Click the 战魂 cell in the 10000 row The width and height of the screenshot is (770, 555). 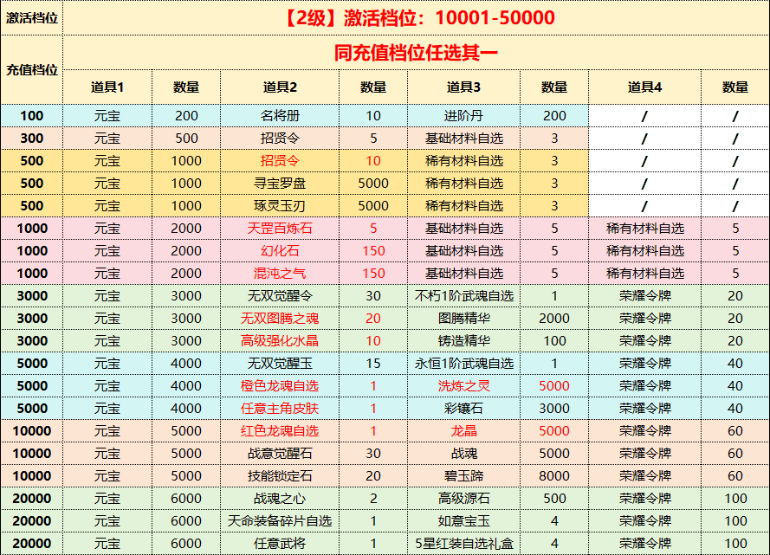(463, 454)
